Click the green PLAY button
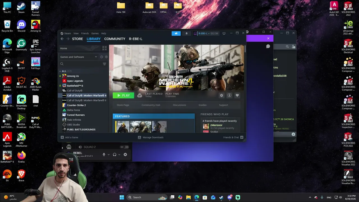The image size is (359, 202). [123, 95]
